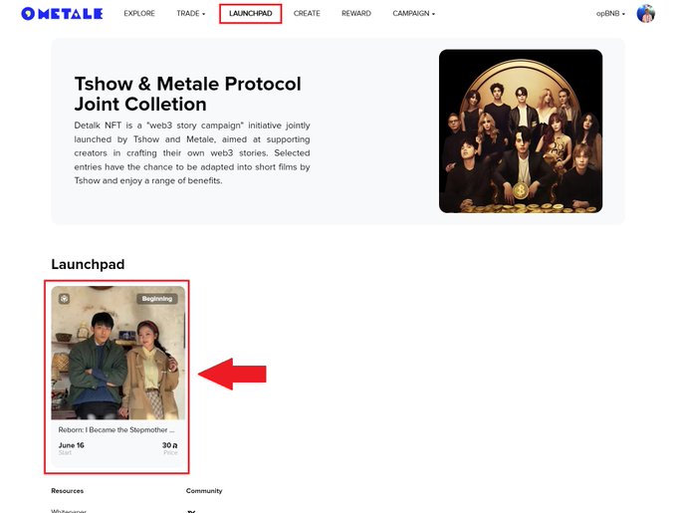Viewport: 677px width, 513px height.
Task: Click the Launchpad section heading
Action: coord(88,264)
